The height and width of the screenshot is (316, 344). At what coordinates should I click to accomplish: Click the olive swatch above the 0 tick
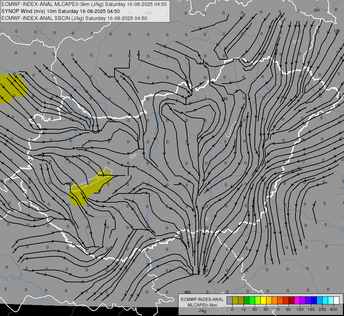[x=235, y=300]
